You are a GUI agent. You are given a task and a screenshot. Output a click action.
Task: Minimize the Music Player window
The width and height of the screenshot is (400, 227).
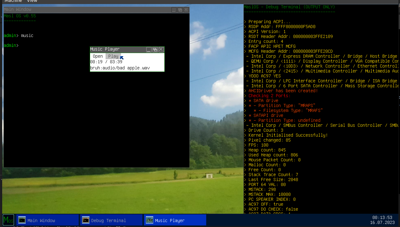tap(149, 49)
